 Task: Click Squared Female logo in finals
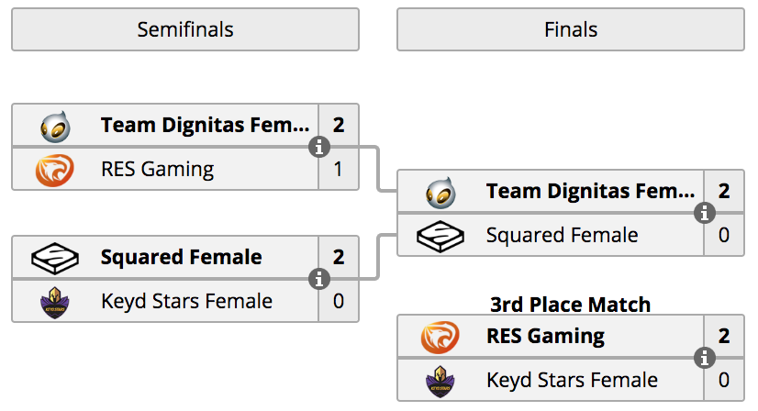coord(440,237)
